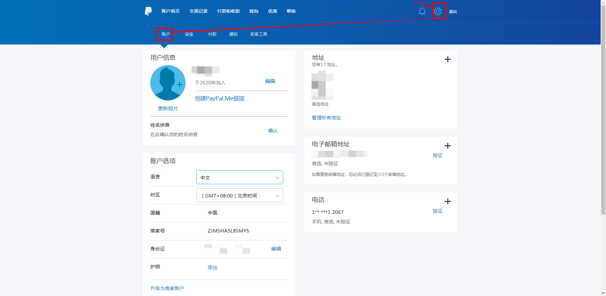Open the notifications bell icon

[422, 11]
